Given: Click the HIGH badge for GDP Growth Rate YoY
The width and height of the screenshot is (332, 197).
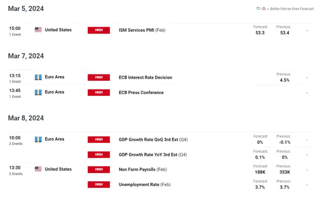Looking at the screenshot, I should (x=99, y=155).
